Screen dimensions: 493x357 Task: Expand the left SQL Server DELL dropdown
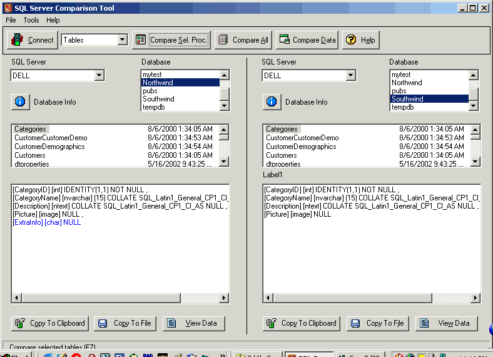click(x=99, y=76)
